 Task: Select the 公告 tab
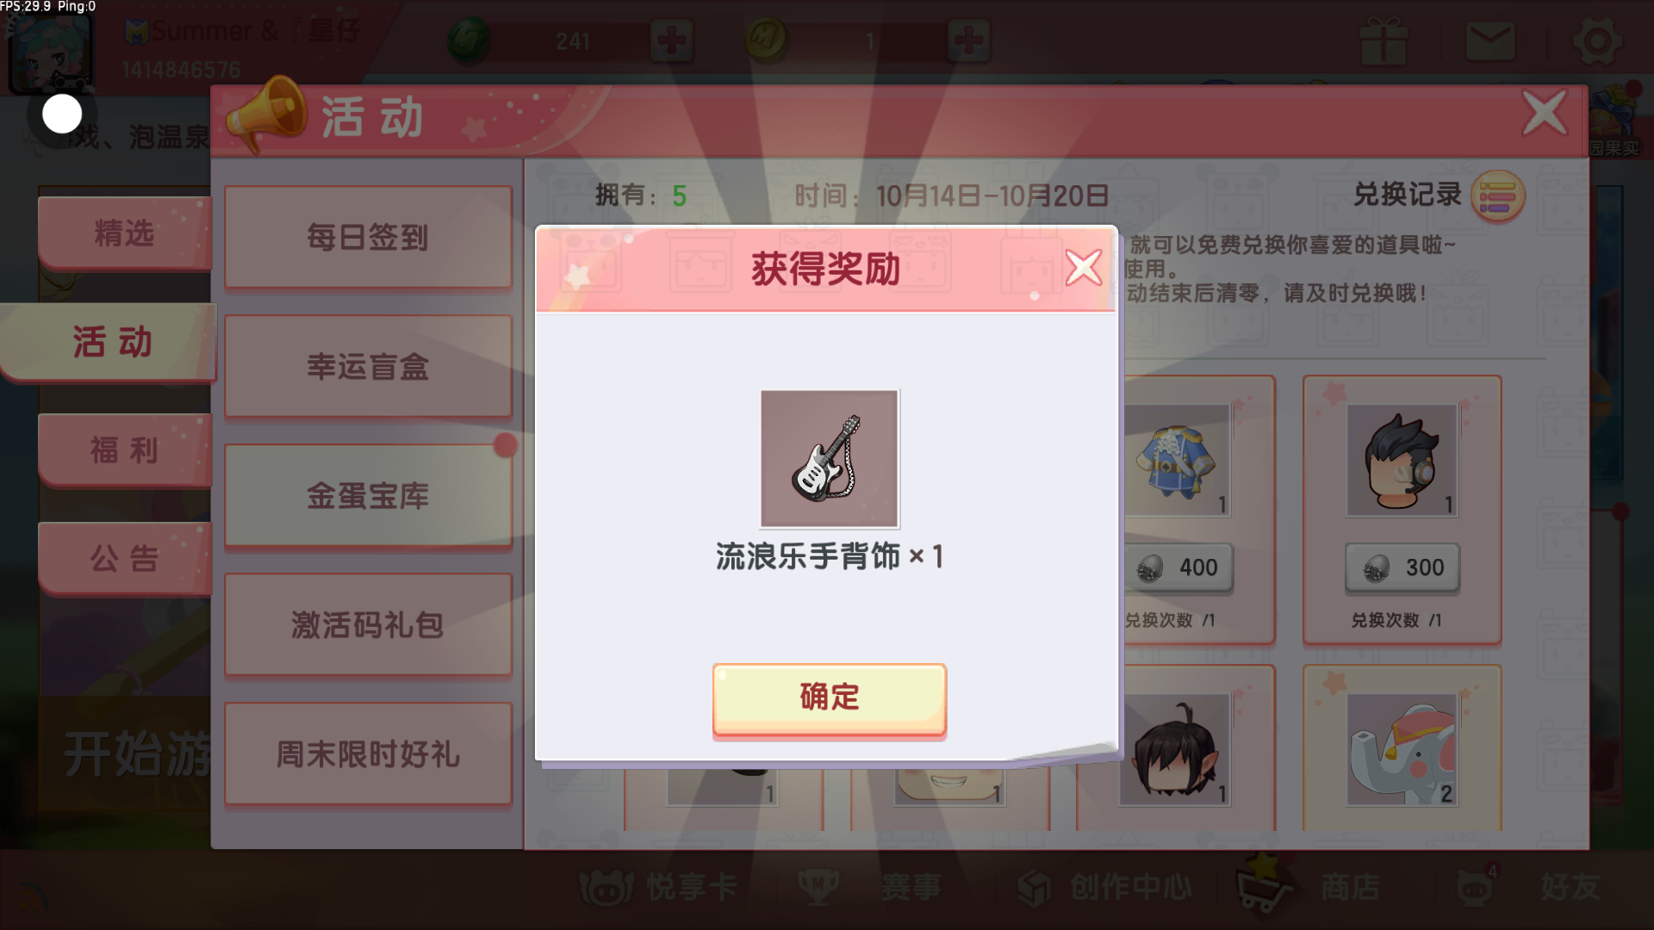(x=124, y=558)
